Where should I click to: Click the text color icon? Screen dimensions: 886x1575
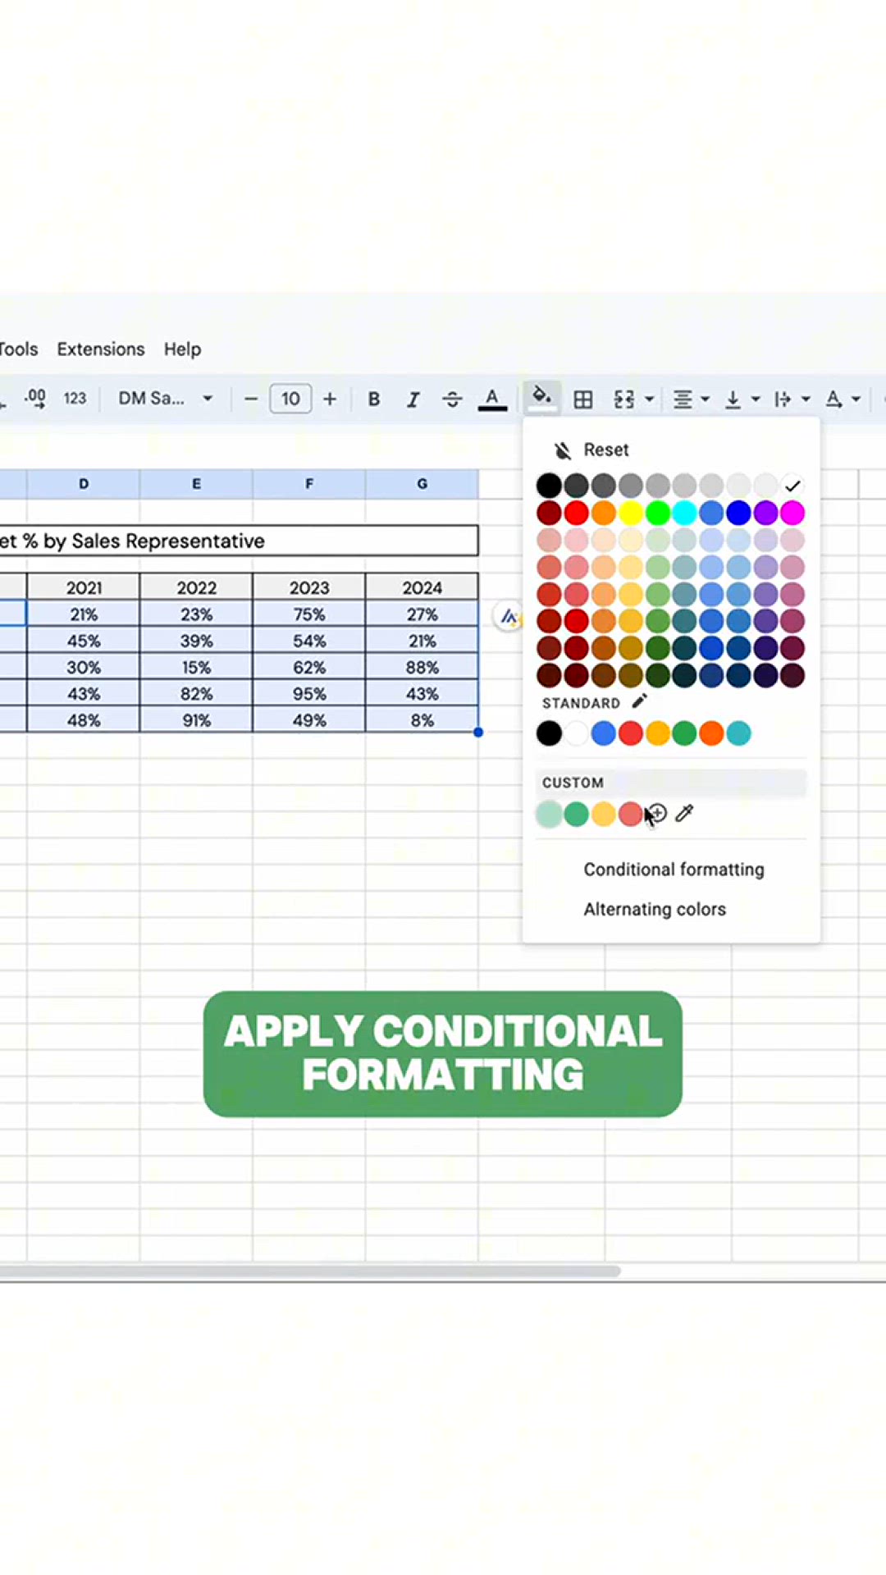(492, 399)
